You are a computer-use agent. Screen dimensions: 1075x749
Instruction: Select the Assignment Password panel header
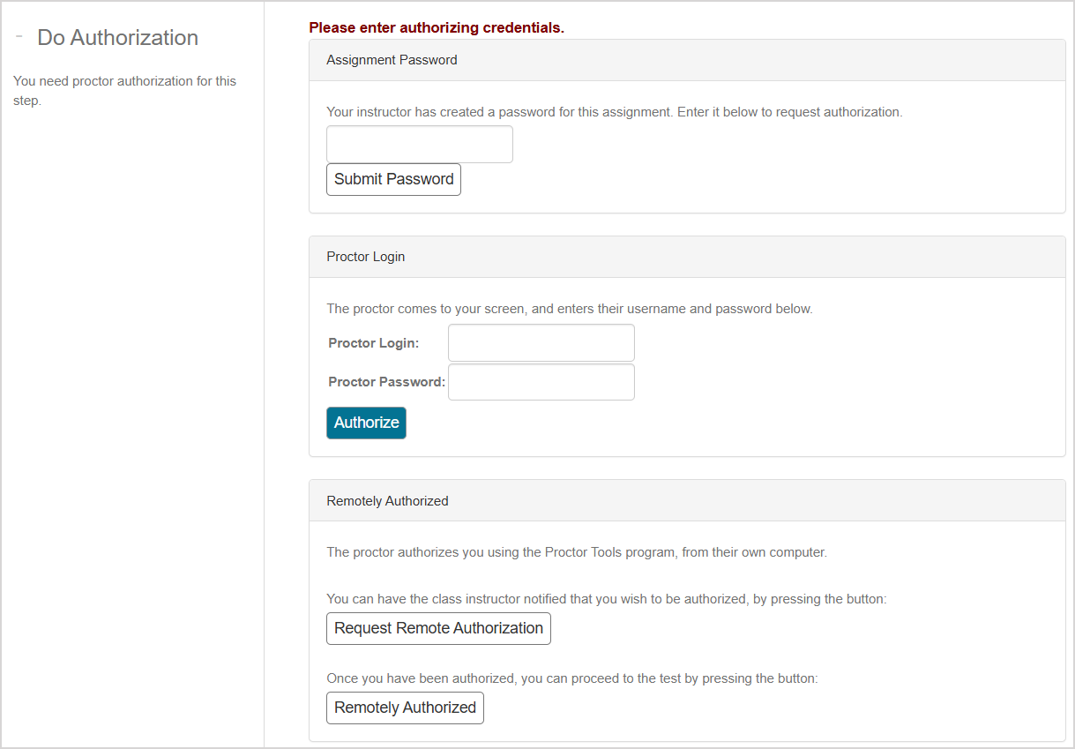pyautogui.click(x=392, y=59)
